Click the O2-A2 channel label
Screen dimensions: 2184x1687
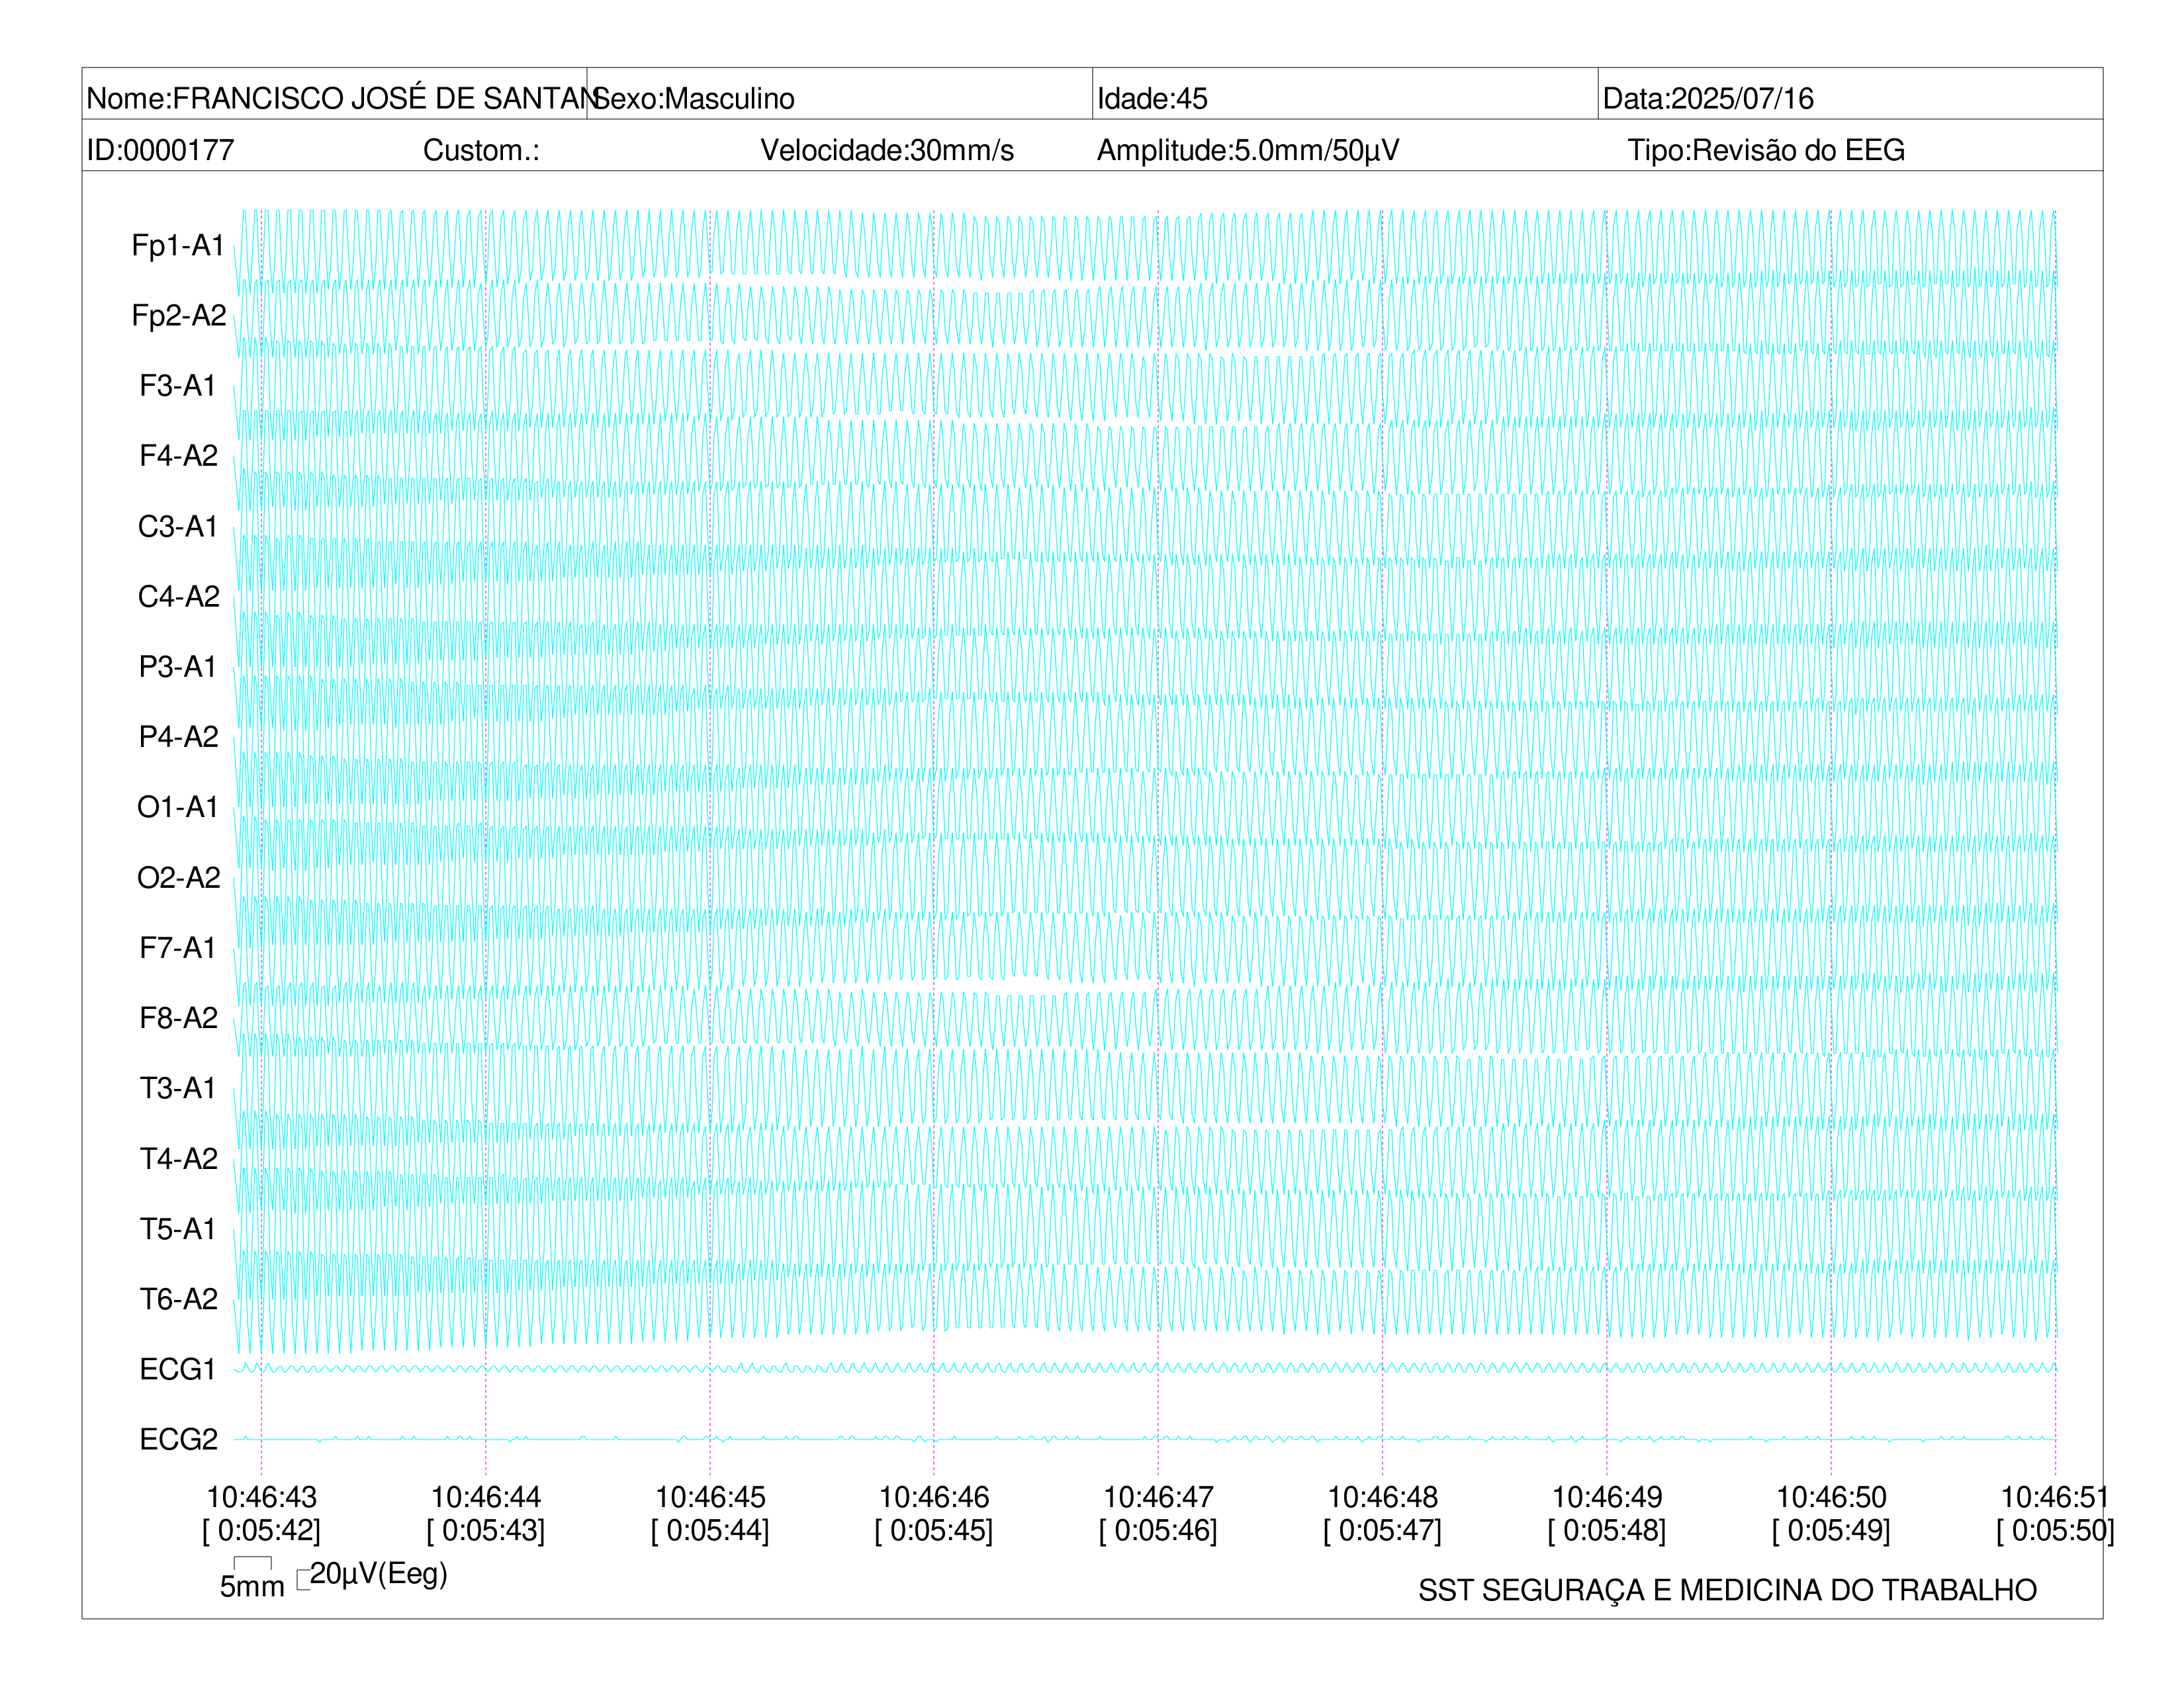pos(179,877)
